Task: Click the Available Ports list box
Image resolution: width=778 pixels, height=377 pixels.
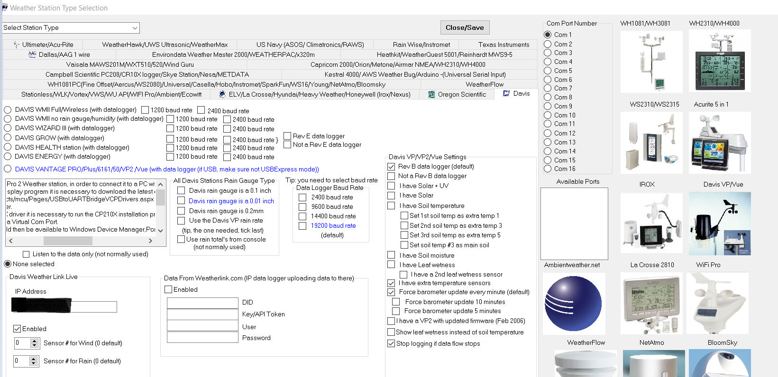Action: [574, 224]
